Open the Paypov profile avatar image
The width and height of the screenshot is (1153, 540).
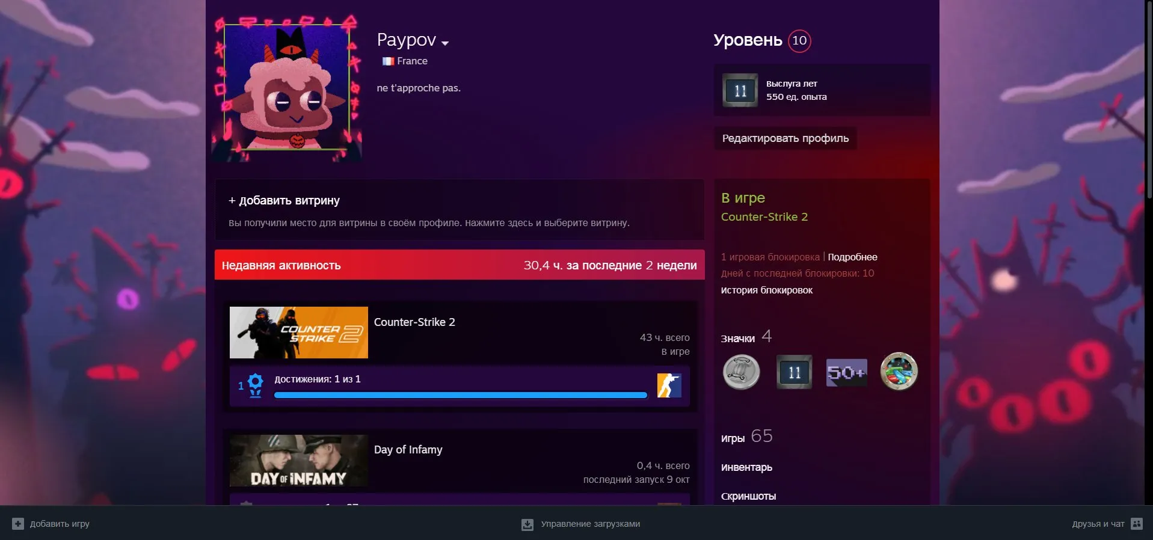click(287, 87)
